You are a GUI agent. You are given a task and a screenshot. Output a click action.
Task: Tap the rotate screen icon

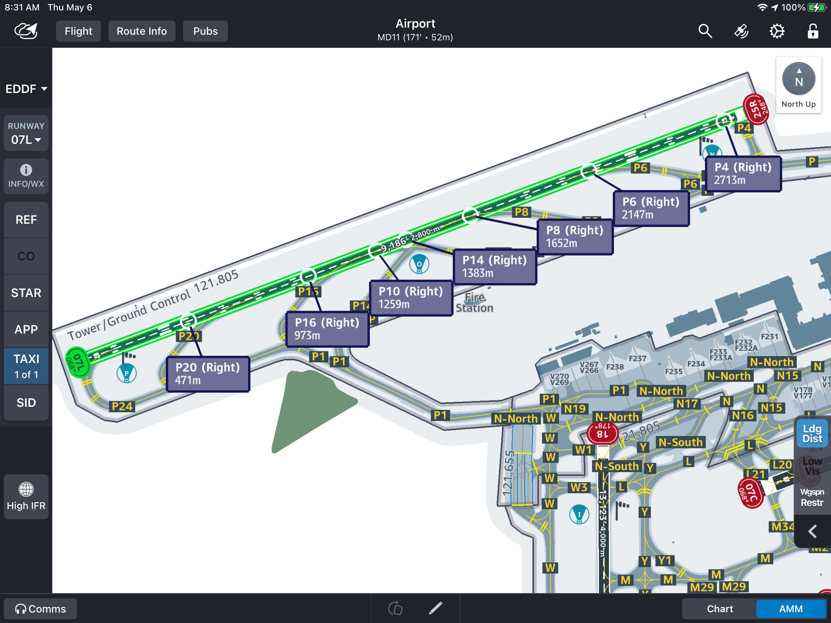[x=396, y=608]
